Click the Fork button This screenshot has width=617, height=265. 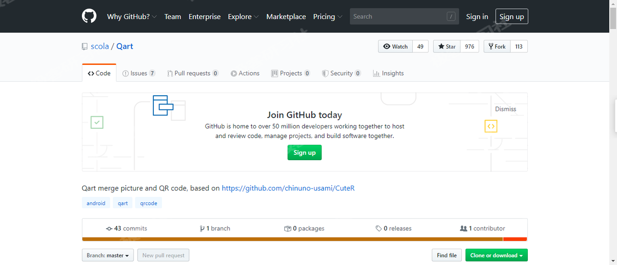click(497, 47)
